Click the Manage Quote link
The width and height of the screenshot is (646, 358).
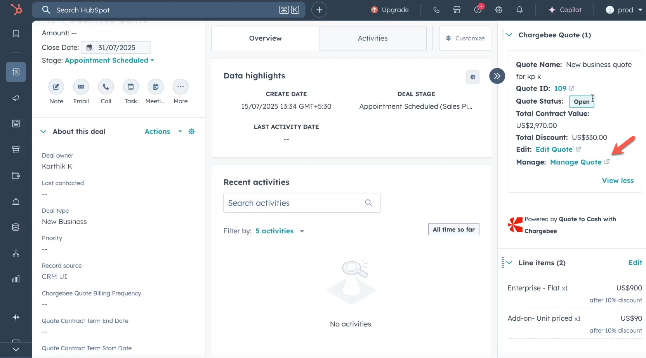(x=575, y=162)
